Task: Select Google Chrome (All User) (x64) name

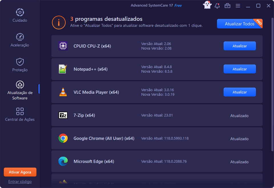Action: coord(104,138)
